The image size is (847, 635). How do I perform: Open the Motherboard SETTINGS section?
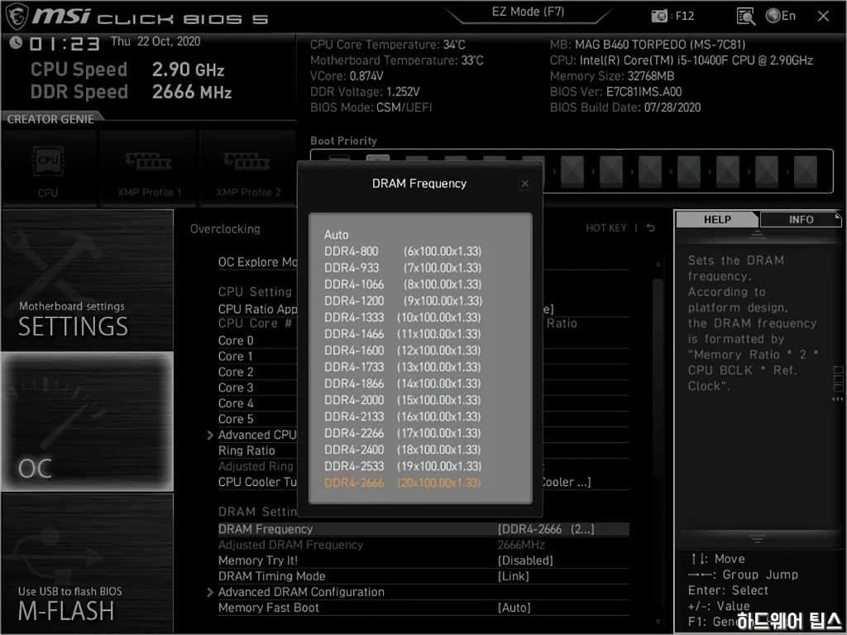(x=88, y=280)
